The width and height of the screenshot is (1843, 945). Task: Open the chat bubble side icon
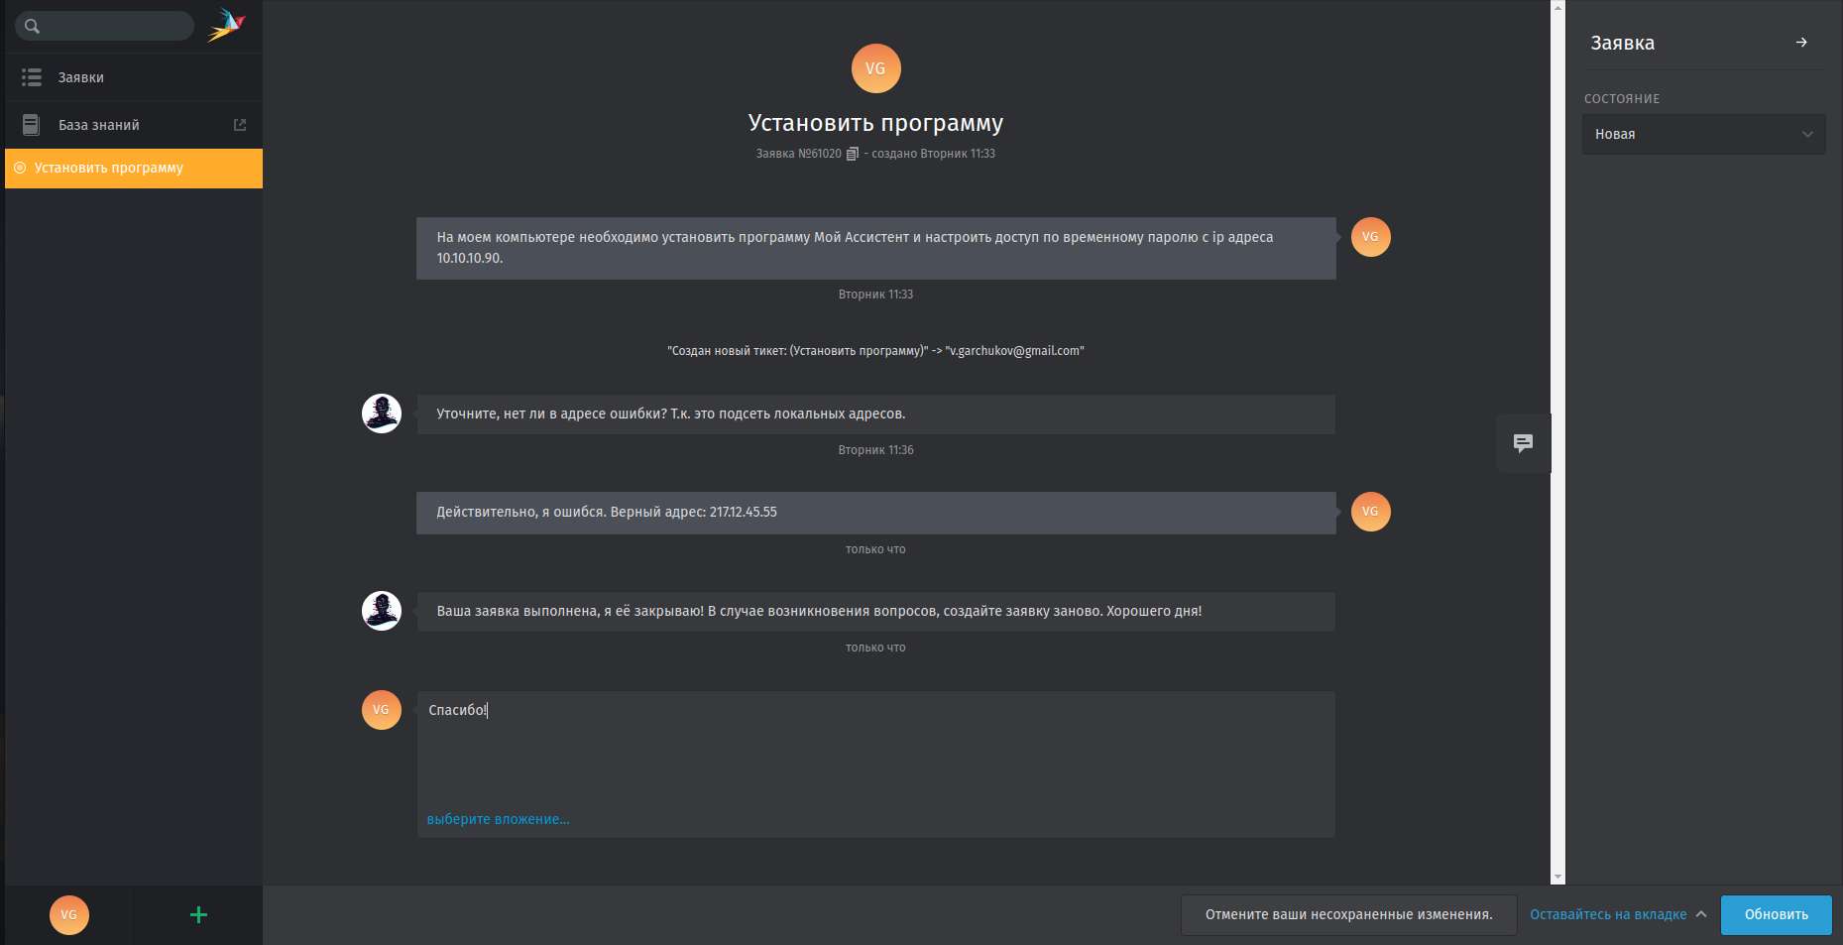pos(1523,443)
